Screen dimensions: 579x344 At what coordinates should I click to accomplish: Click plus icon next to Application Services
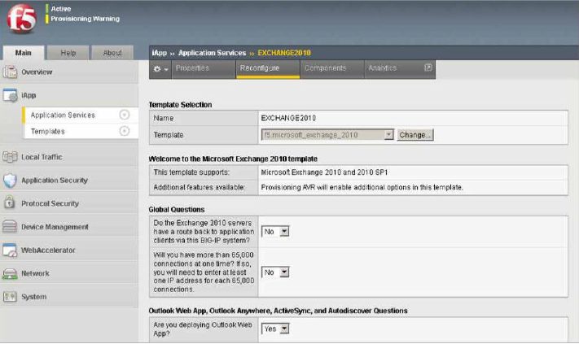[125, 115]
